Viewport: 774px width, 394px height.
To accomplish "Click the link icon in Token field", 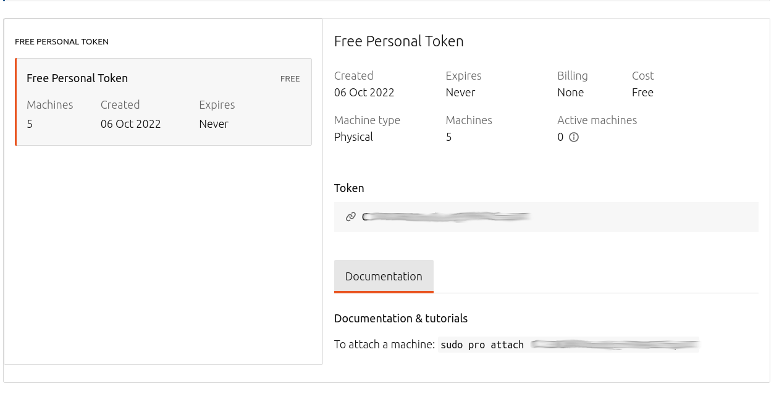I will pos(351,217).
